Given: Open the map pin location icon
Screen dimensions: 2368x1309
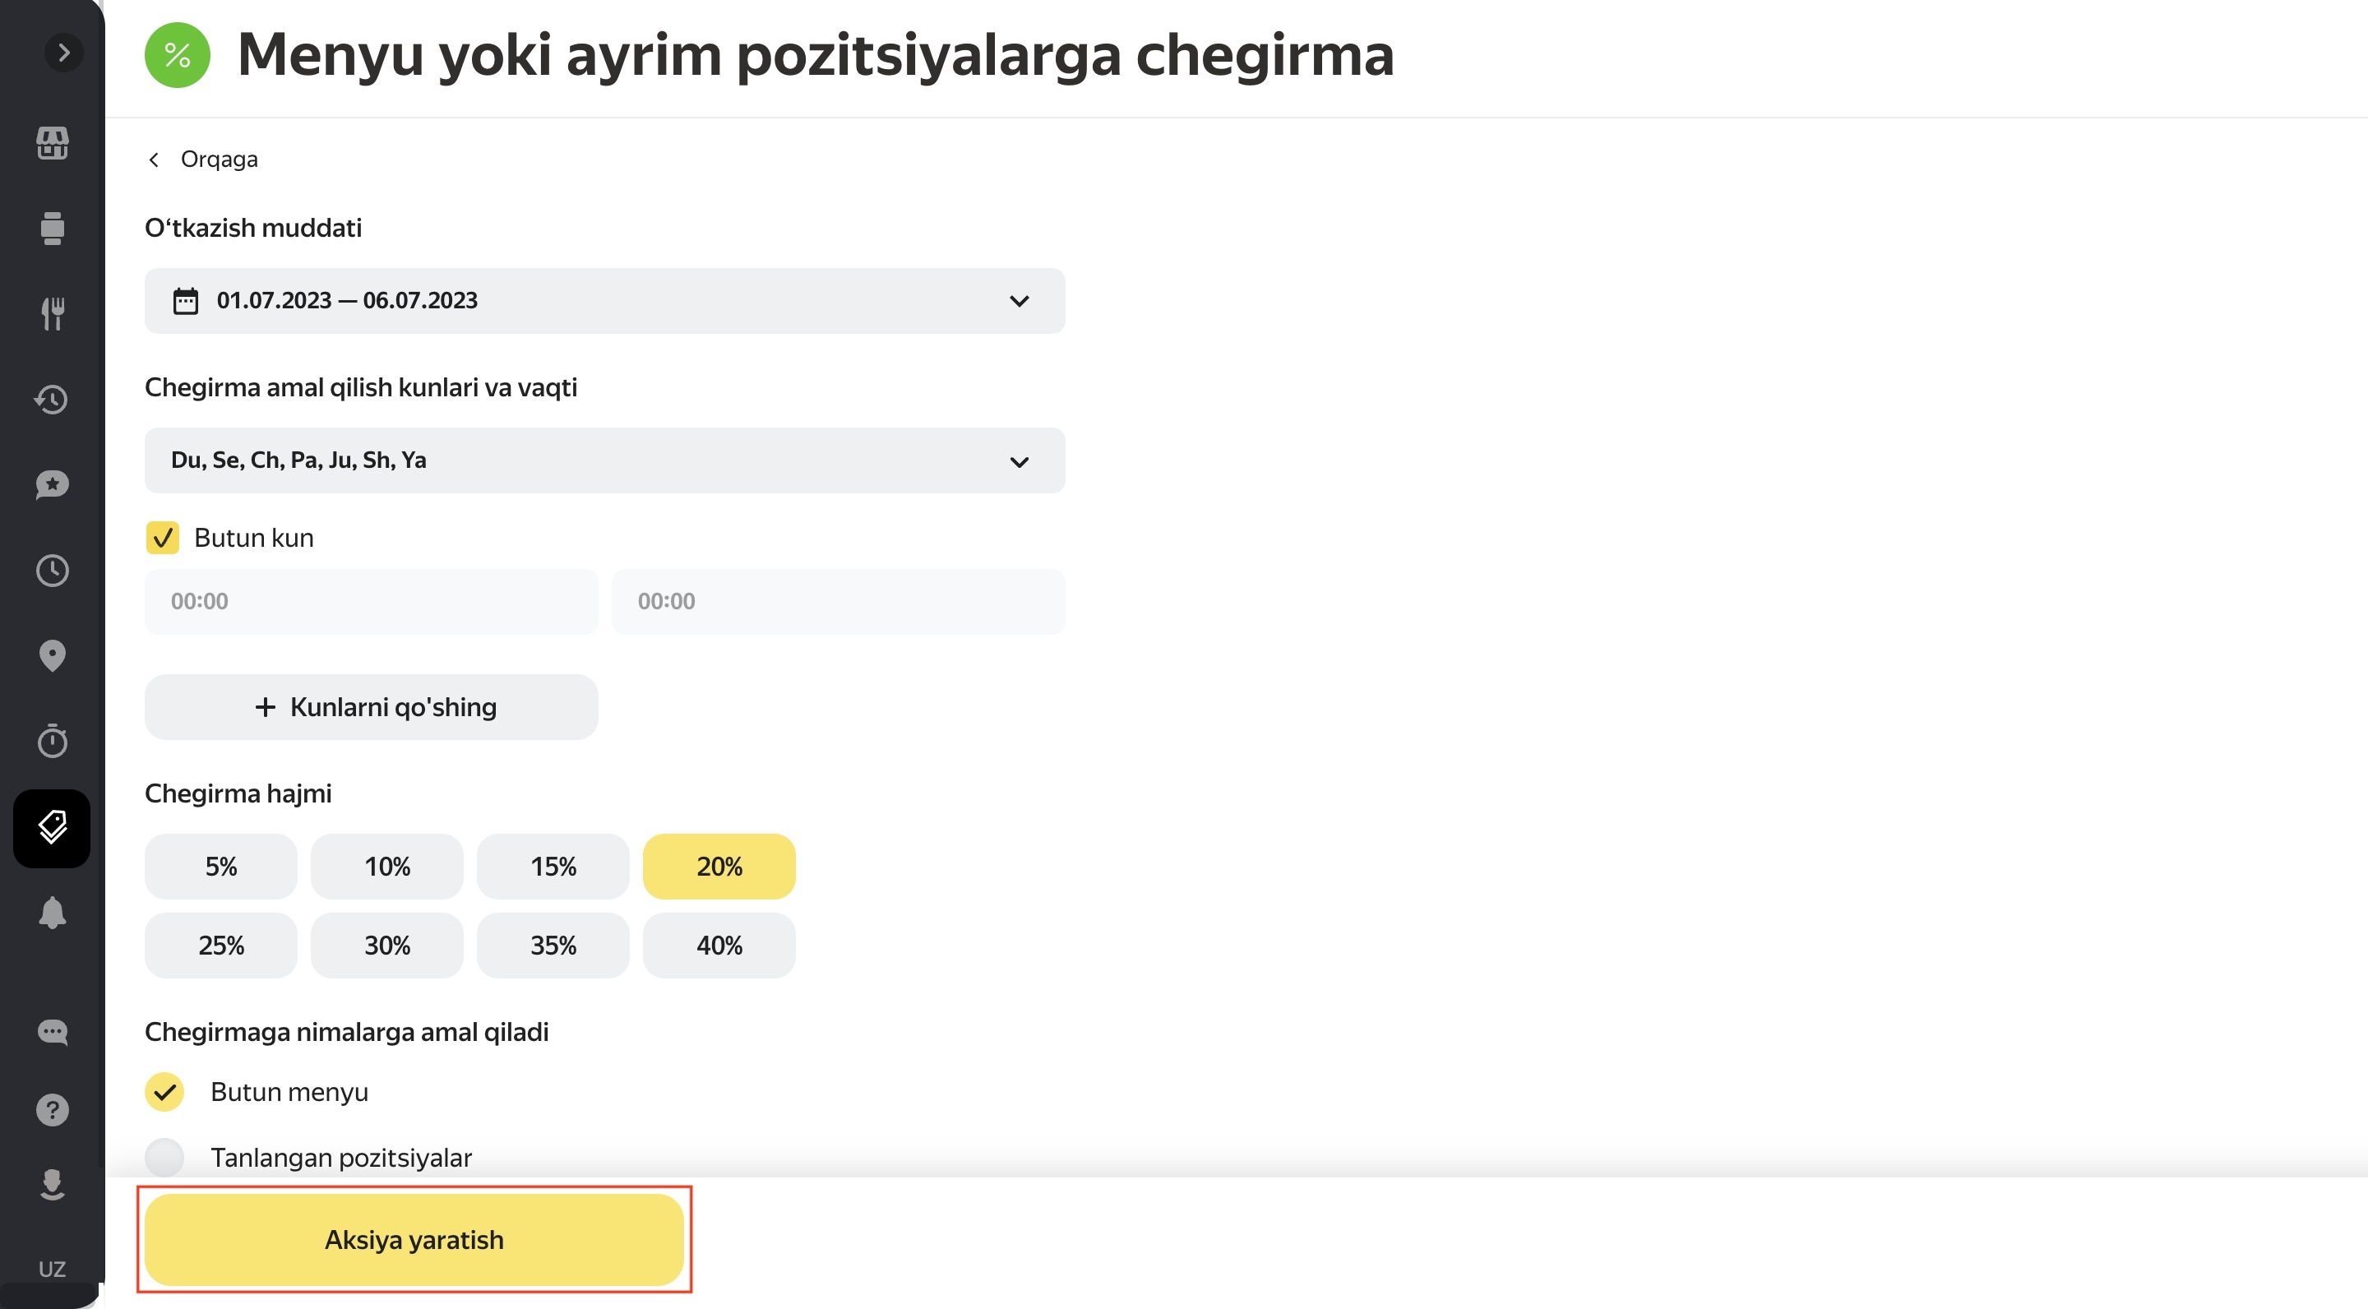Looking at the screenshot, I should click(x=53, y=655).
